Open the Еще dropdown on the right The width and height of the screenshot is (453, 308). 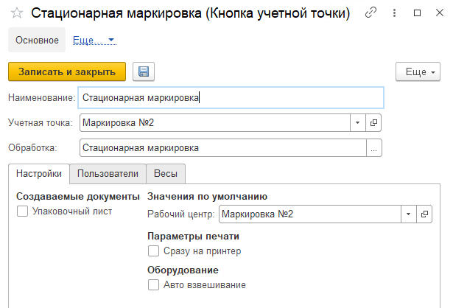pos(417,71)
